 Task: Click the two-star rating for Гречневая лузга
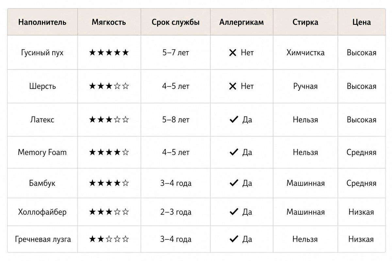tap(109, 239)
